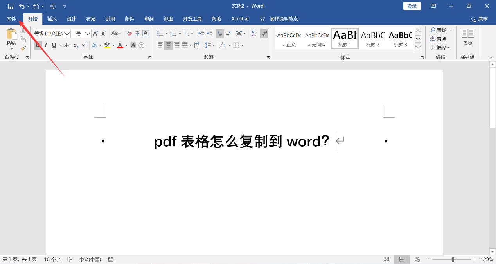Screen dimensions: 496x264
Task: Open the Customize Quick Access Toolbar arrow
Action: pos(64,6)
